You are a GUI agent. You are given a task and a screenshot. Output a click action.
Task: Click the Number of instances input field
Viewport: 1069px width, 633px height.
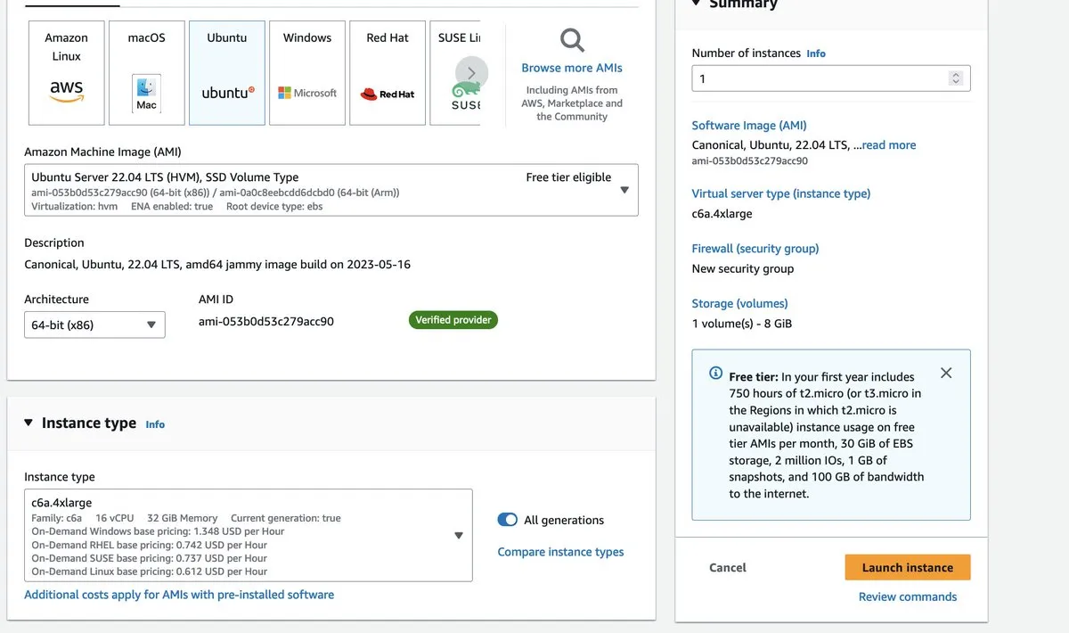(x=831, y=78)
